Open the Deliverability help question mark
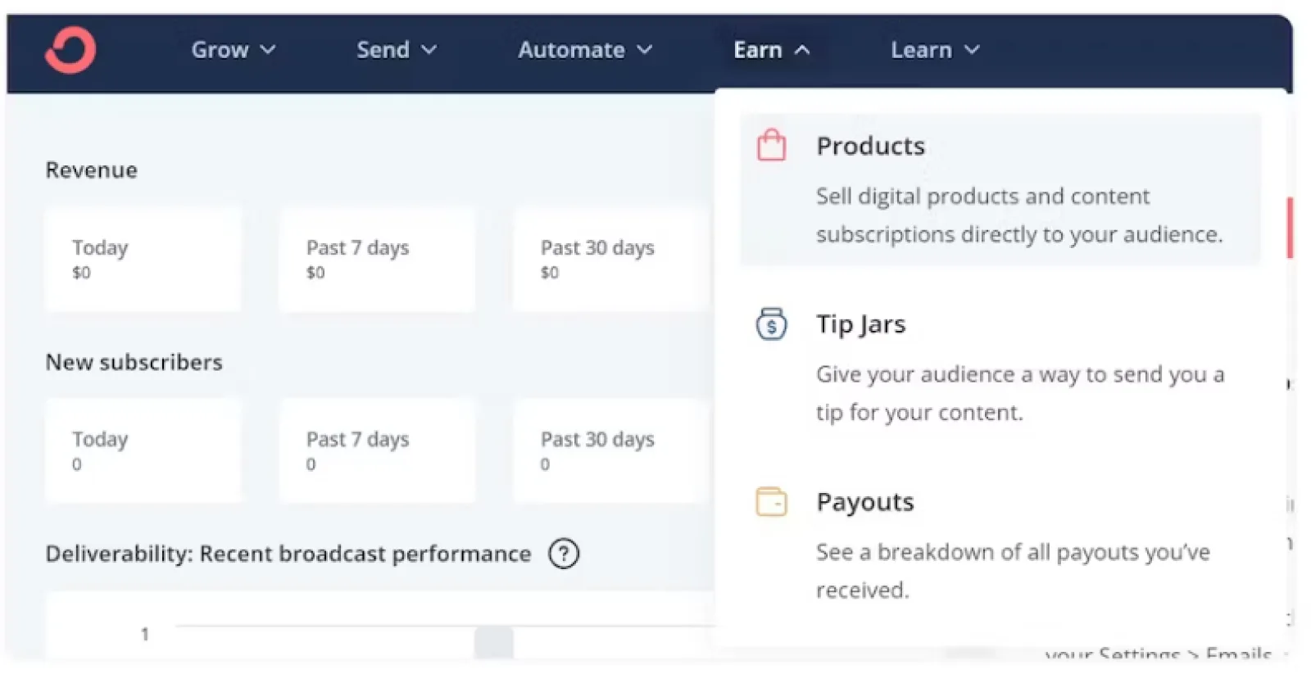 pos(564,554)
